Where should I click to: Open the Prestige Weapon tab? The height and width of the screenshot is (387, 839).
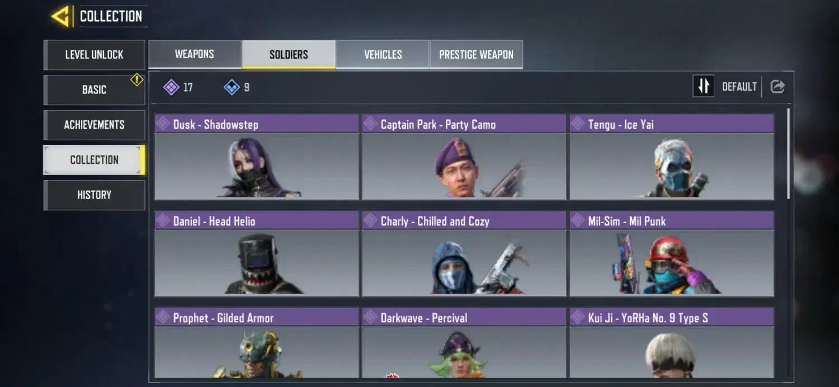click(x=476, y=54)
